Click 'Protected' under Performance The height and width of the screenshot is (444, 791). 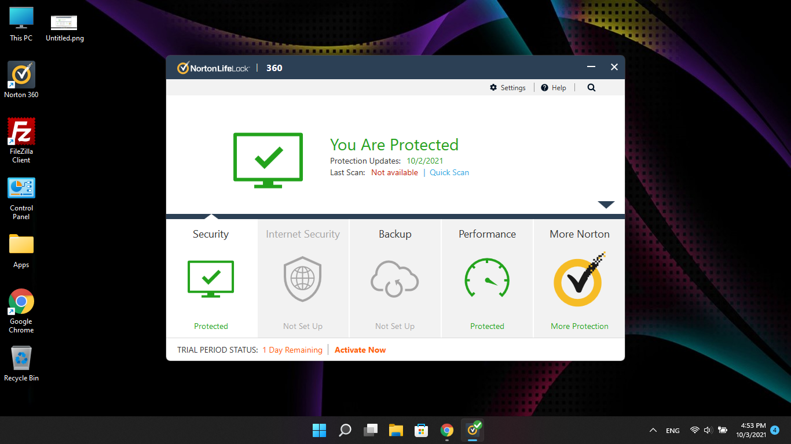(487, 326)
